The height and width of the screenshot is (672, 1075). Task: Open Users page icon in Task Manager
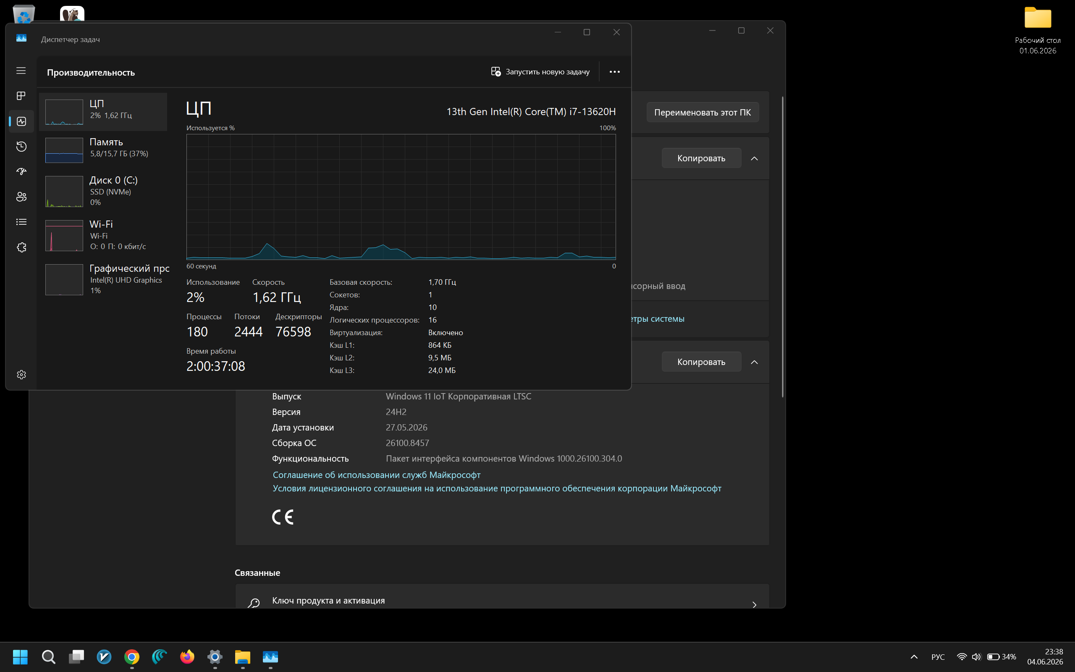(x=21, y=197)
